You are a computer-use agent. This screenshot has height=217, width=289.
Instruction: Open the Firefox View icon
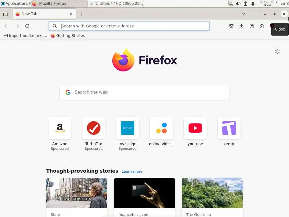coord(6,14)
